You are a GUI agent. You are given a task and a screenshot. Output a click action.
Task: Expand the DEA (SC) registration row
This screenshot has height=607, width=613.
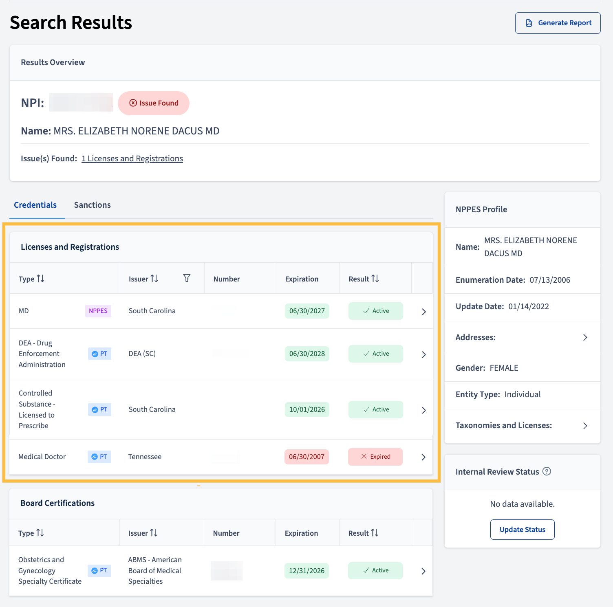[423, 354]
